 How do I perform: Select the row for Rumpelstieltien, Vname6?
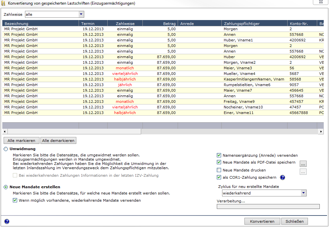(163, 85)
